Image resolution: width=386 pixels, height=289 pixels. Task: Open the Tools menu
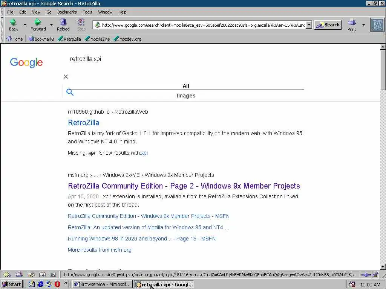(87, 12)
